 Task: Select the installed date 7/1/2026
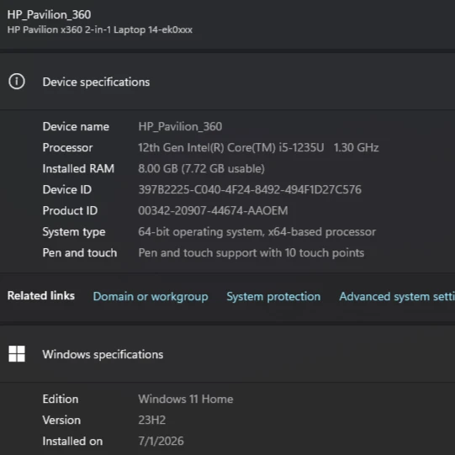161,441
